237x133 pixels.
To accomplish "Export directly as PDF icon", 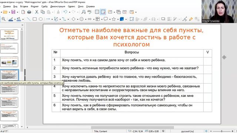I will [x=23, y=12].
